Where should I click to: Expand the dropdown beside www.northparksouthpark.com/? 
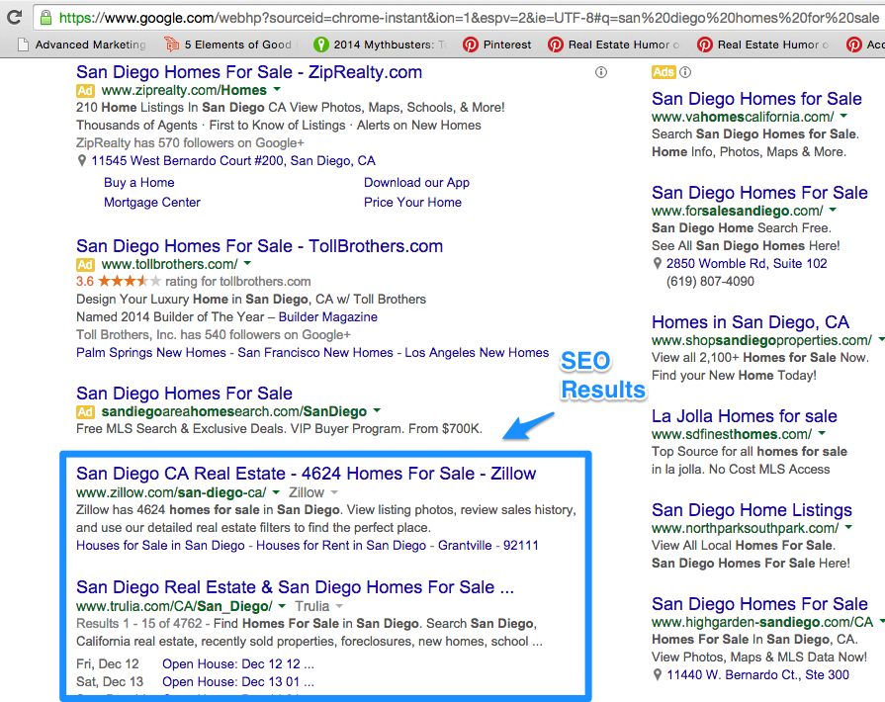tap(848, 528)
